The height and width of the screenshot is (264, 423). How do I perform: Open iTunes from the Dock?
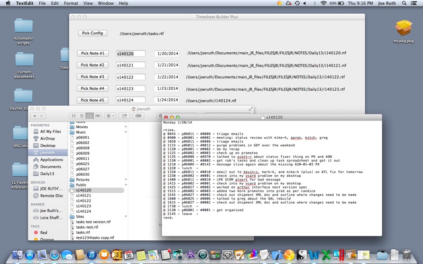pos(91,254)
